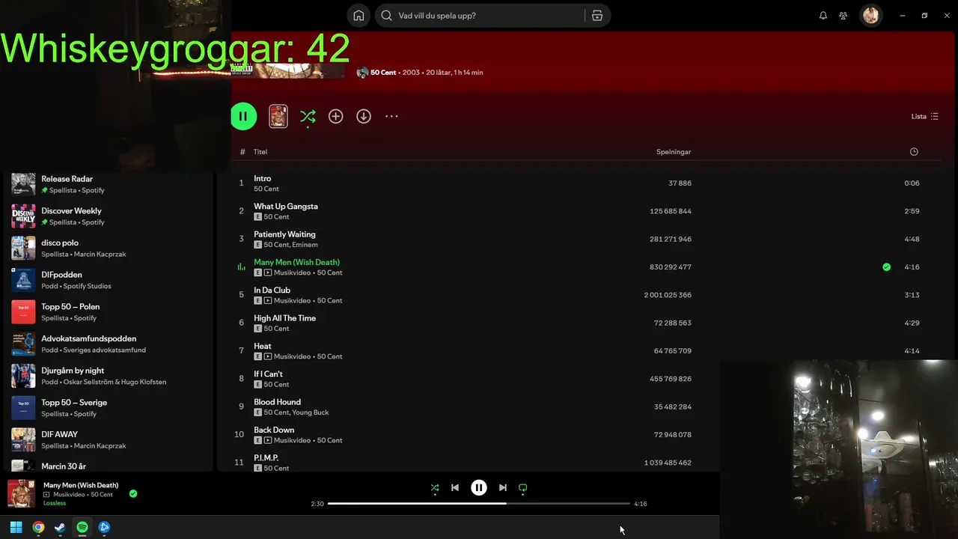This screenshot has width=958, height=539.
Task: Download the album arrow icon
Action: (x=364, y=116)
